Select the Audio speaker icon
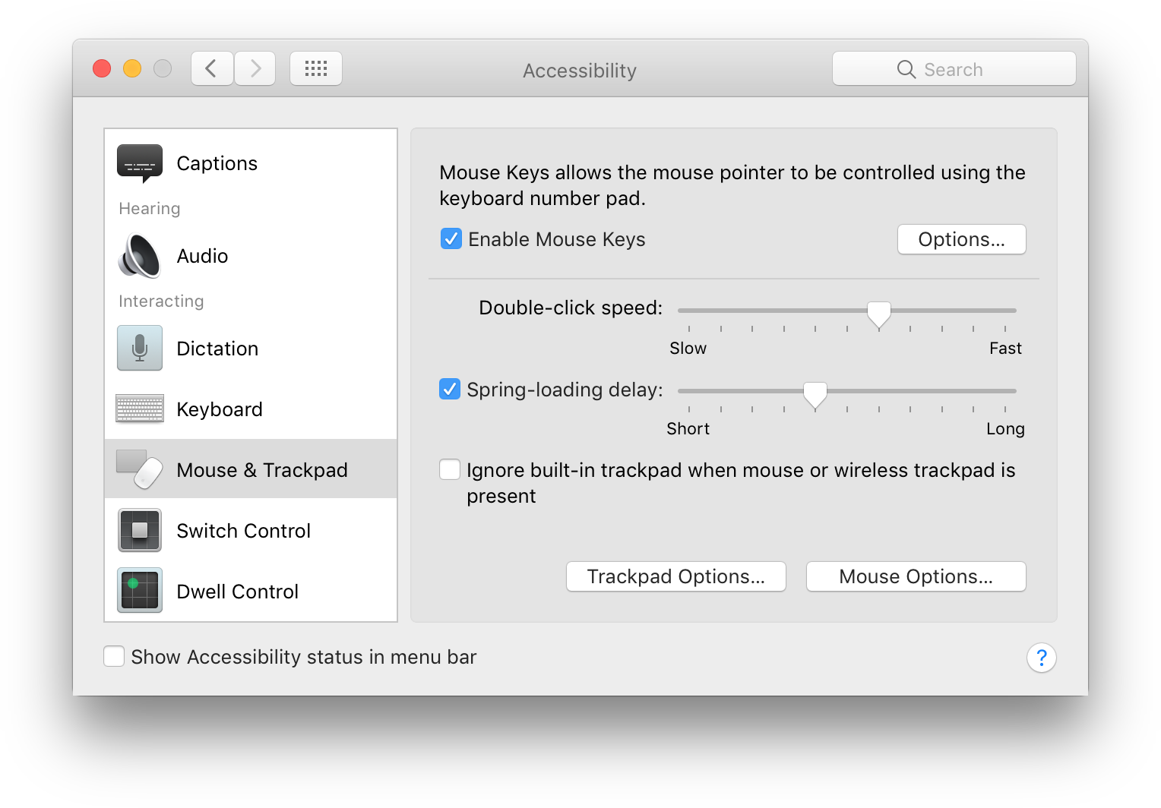The height and width of the screenshot is (808, 1161). 140,256
